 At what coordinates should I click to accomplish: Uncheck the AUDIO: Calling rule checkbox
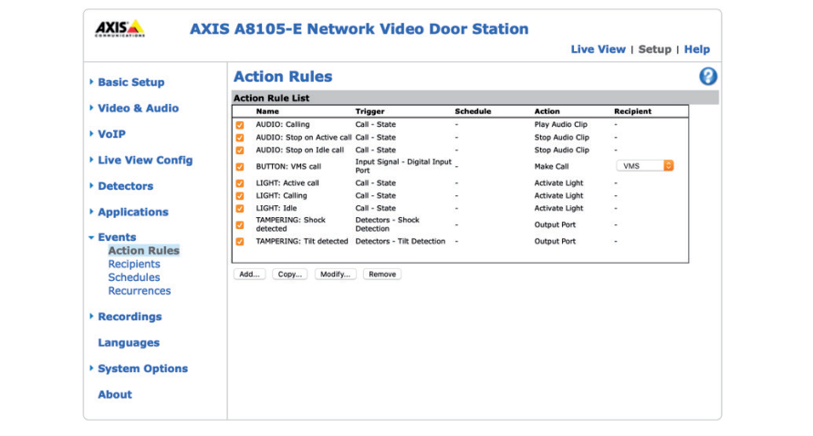pyautogui.click(x=240, y=125)
